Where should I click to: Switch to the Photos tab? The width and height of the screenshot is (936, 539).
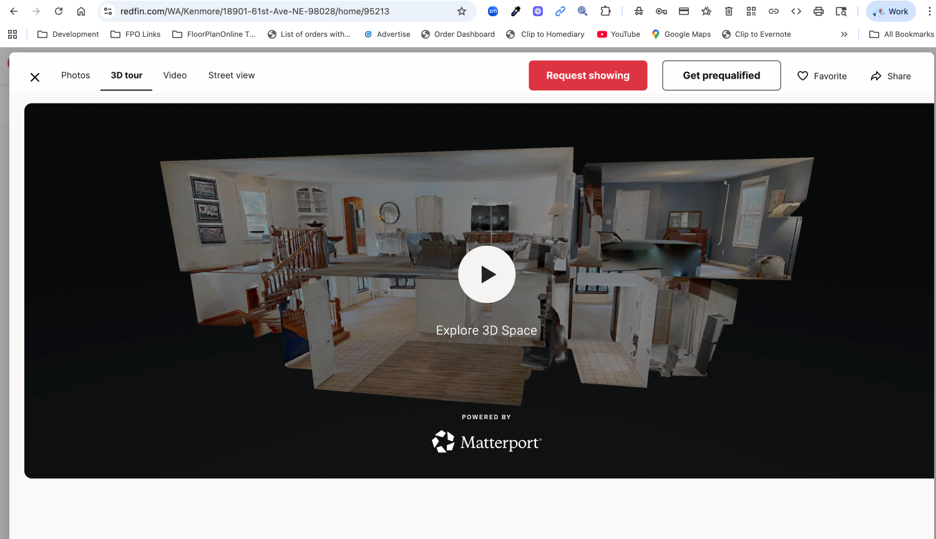pyautogui.click(x=76, y=75)
